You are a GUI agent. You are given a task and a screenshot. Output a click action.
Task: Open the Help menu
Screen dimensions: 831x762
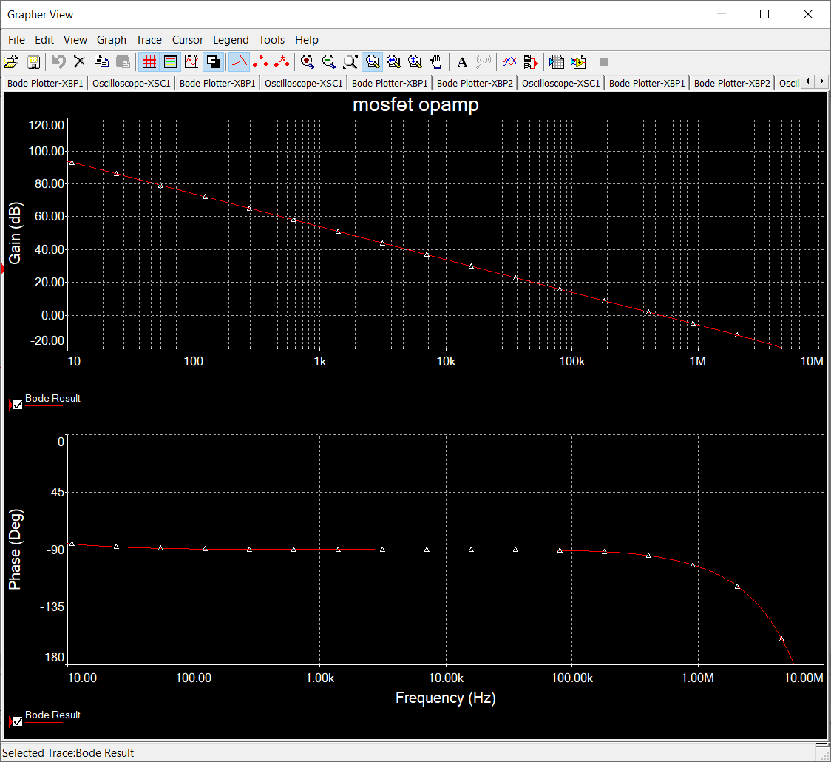307,40
